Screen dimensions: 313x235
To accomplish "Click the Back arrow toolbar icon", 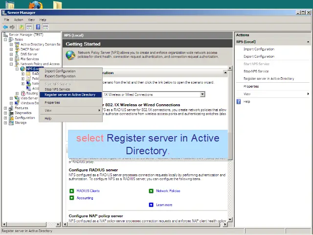I will click(5, 27).
